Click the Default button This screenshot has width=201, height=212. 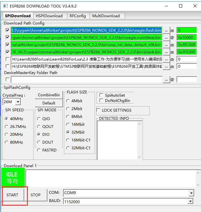point(49,103)
